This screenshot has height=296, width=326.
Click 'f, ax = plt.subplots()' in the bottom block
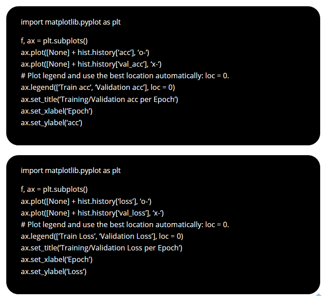pos(54,189)
